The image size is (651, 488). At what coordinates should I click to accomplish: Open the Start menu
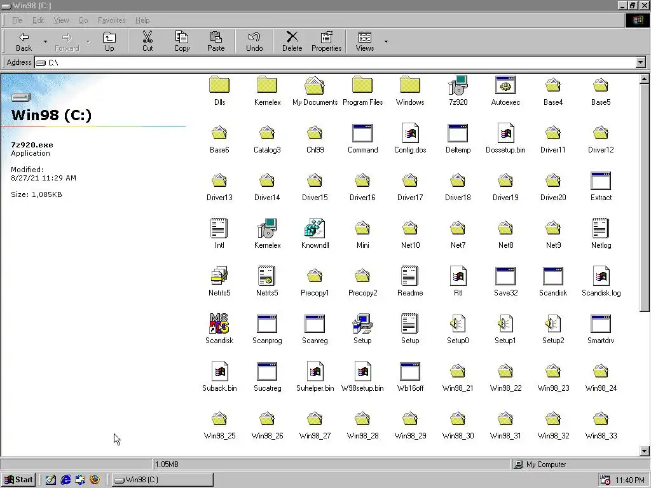pyautogui.click(x=18, y=480)
